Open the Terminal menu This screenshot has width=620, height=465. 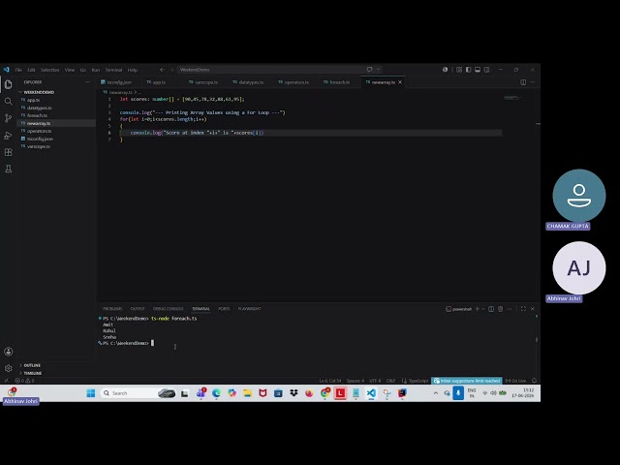click(x=113, y=70)
